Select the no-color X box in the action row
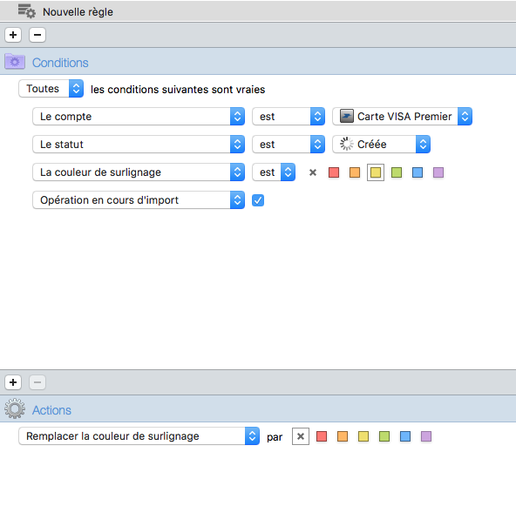Screen dimensions: 516x506 (301, 436)
